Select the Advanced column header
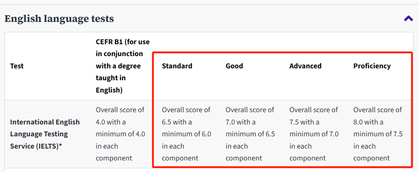Viewport: 419px width, 172px height. pyautogui.click(x=305, y=66)
